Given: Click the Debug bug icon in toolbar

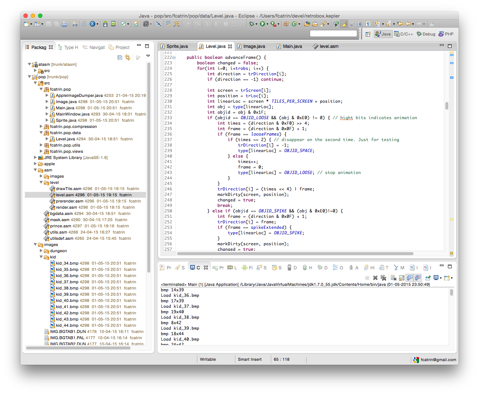Looking at the screenshot, I should (x=252, y=24).
